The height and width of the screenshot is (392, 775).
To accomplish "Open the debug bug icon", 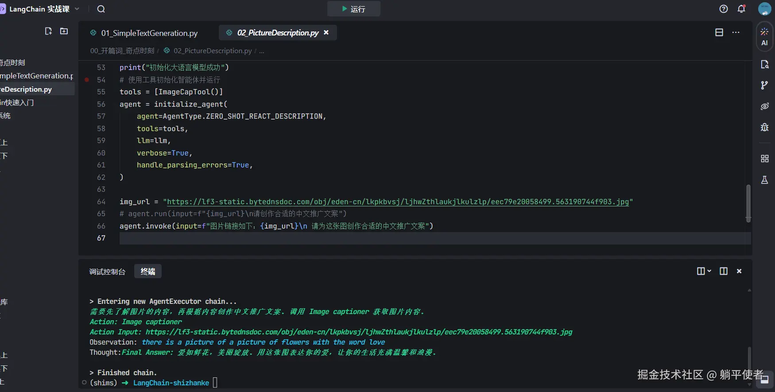I will (x=764, y=128).
